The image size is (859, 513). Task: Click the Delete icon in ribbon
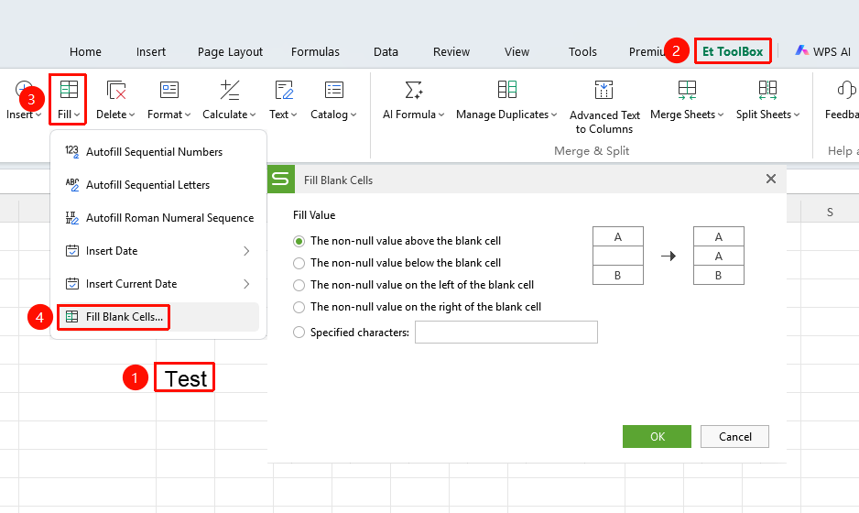[x=116, y=90]
